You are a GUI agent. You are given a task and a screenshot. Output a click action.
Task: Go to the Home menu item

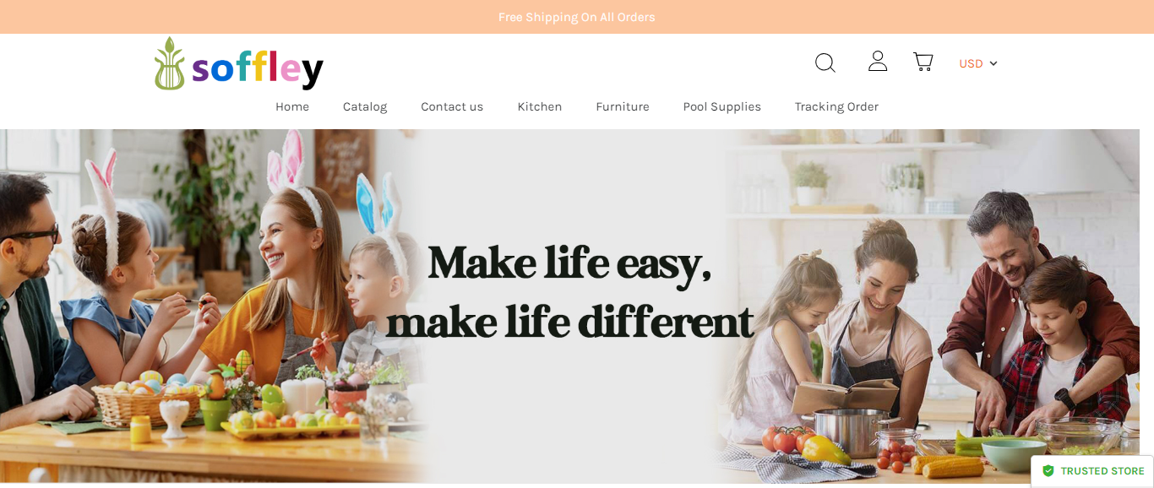292,106
